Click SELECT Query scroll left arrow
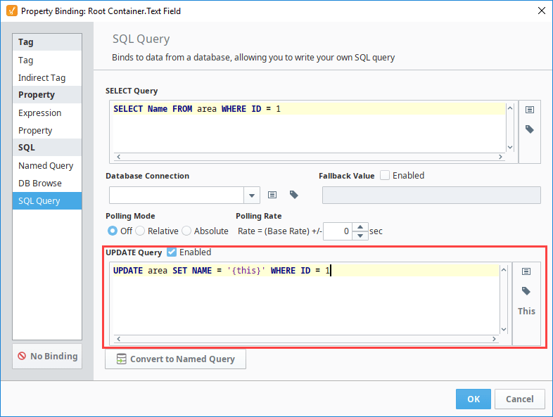The height and width of the screenshot is (417, 553). pyautogui.click(x=119, y=157)
